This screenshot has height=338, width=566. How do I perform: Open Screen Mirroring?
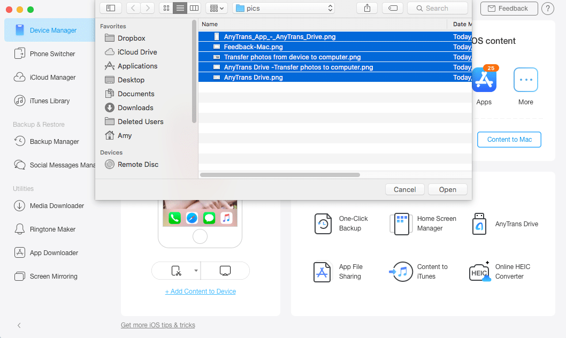pyautogui.click(x=45, y=276)
